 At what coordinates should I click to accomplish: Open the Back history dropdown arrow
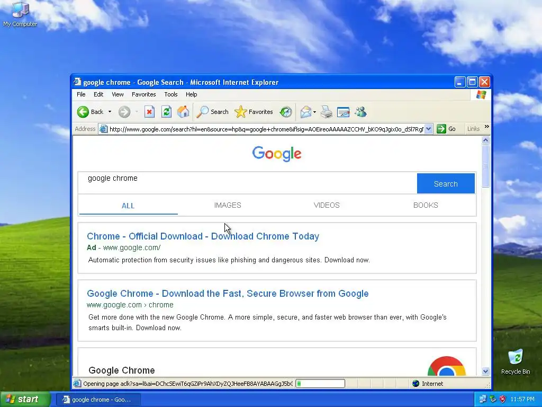(110, 112)
